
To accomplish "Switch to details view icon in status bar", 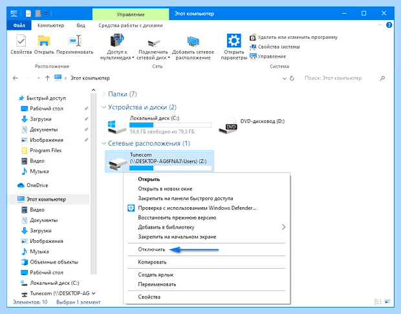I will click(x=378, y=302).
